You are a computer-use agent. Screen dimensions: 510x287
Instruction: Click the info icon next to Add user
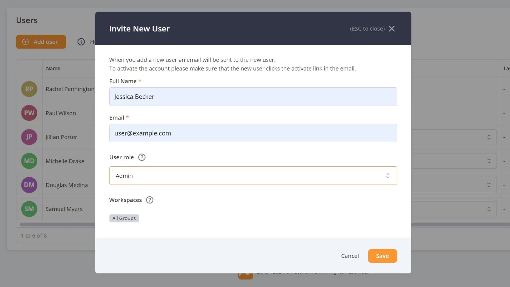click(81, 42)
